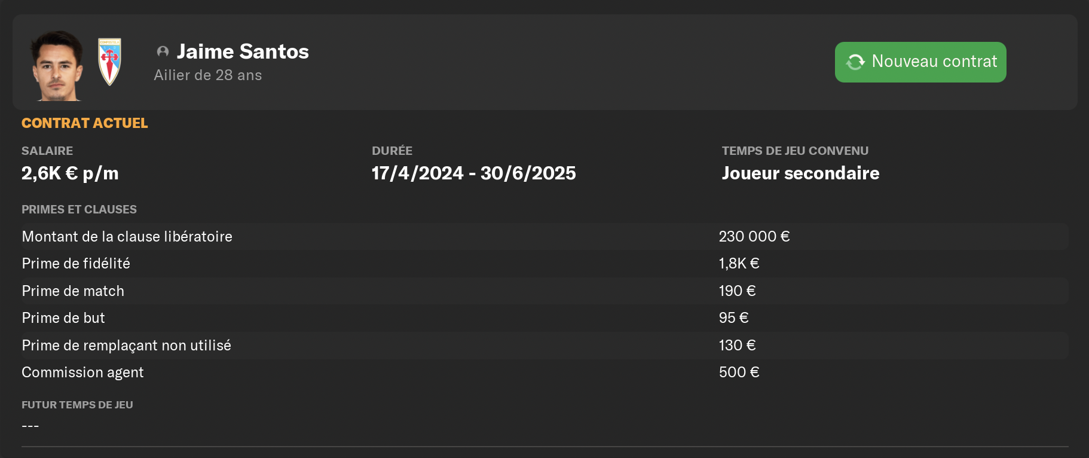Screen dimensions: 1089x458
Task: Click the small person icon beside Jaime Santos
Action: pyautogui.click(x=163, y=51)
